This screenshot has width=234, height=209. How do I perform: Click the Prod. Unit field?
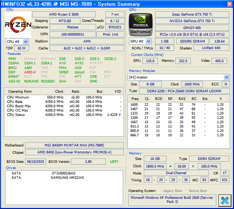(x=110, y=35)
